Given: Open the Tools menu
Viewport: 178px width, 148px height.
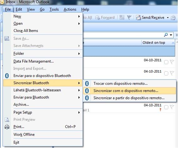Looking at the screenshot, I should pos(54,9).
